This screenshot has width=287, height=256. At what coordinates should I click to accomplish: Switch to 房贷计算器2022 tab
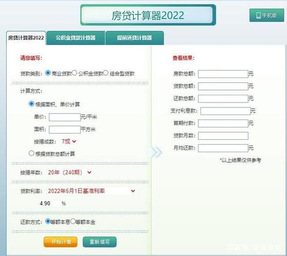pos(26,38)
